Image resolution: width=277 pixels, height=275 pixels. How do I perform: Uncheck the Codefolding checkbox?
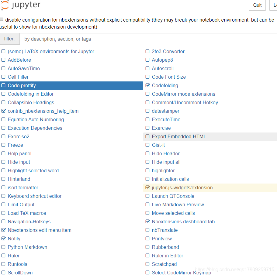[x=148, y=85]
